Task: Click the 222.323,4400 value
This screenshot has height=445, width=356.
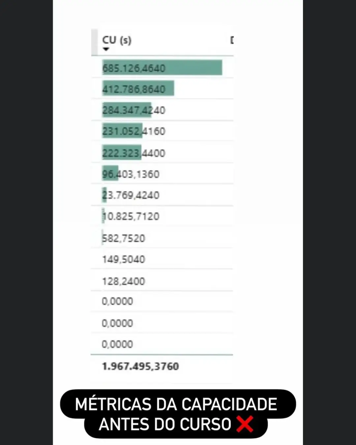Action: pos(133,153)
